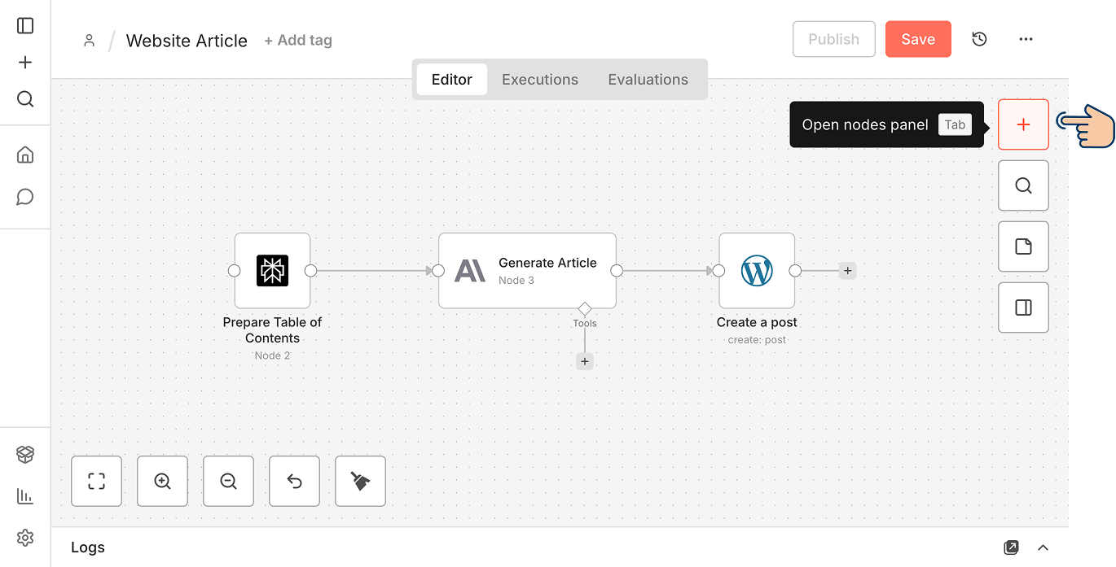The image size is (1116, 567).
Task: Save the Website Article workflow
Action: click(x=918, y=38)
